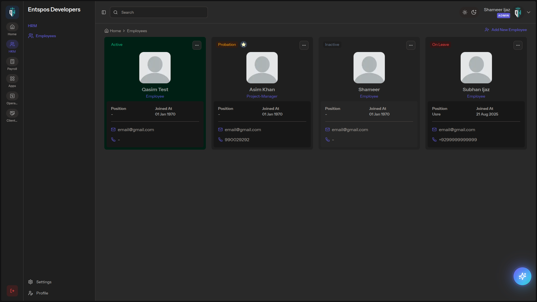Viewport: 537px width, 302px height.
Task: Open Qasim Test employee name
Action: (155, 89)
